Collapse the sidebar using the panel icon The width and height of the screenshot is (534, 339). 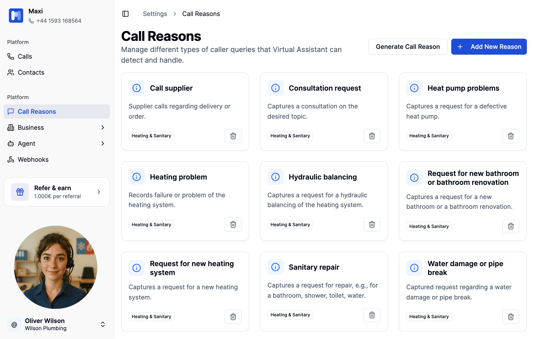(125, 14)
